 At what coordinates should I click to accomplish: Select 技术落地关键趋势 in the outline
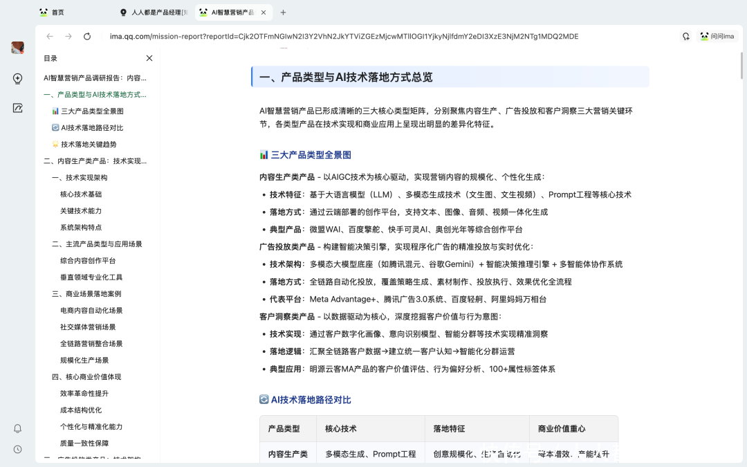[x=89, y=145]
